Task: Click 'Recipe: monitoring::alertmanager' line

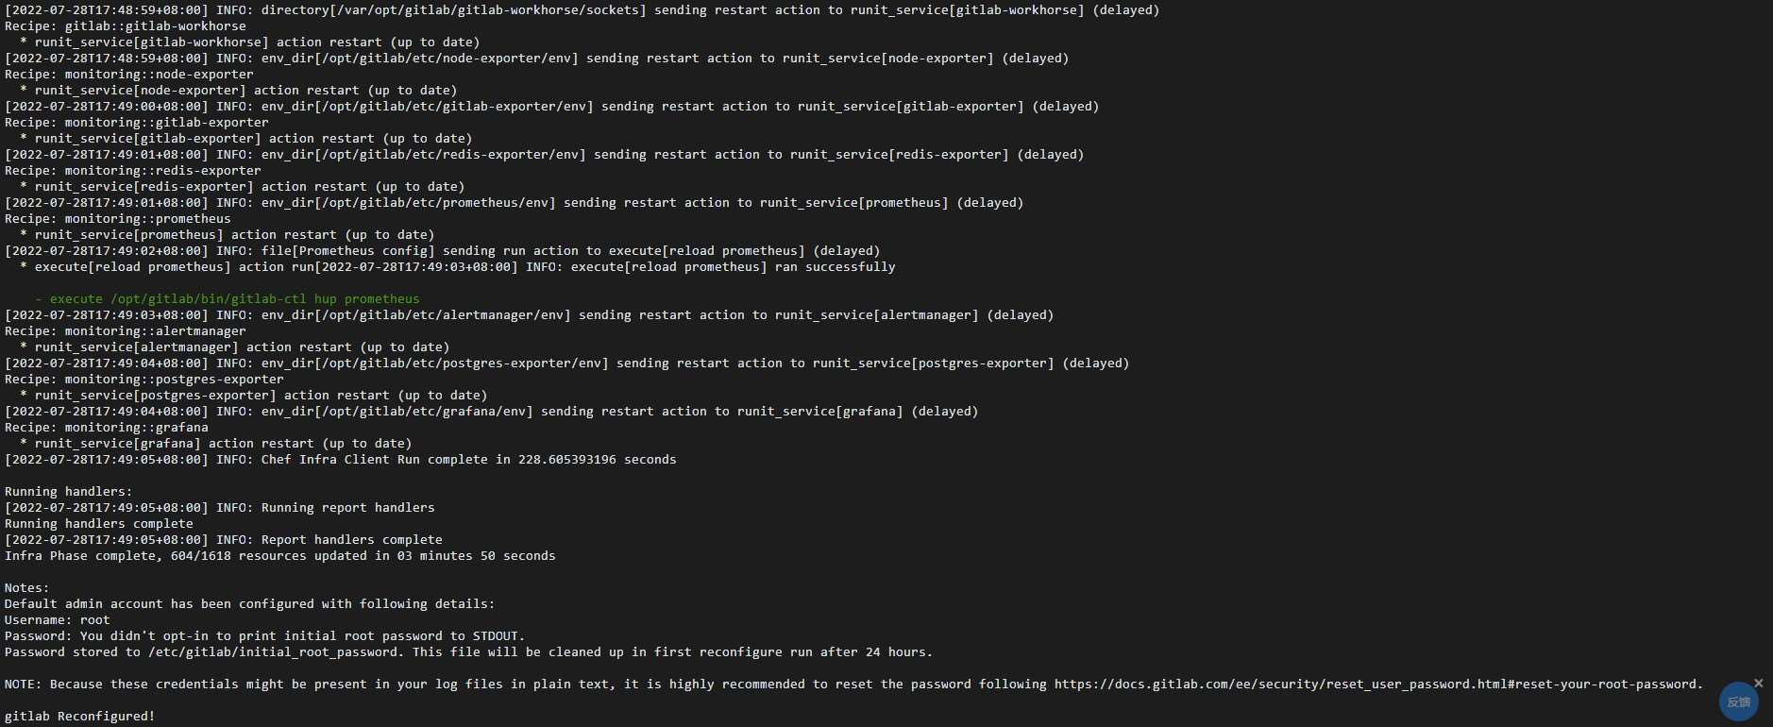Action: coord(126,331)
